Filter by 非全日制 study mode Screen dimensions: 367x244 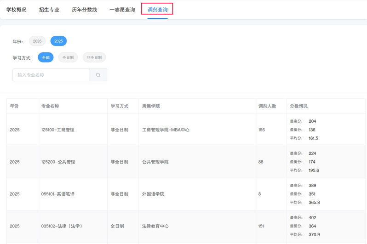coord(94,57)
